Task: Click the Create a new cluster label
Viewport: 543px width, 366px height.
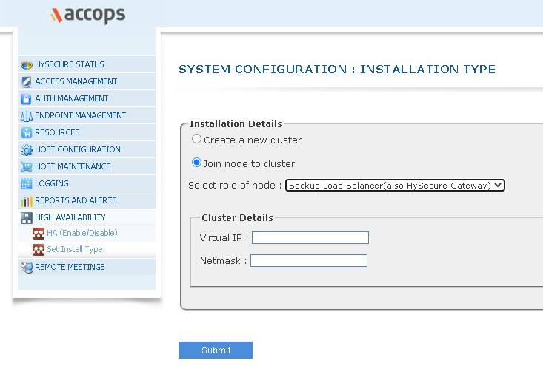Action: [x=253, y=140]
